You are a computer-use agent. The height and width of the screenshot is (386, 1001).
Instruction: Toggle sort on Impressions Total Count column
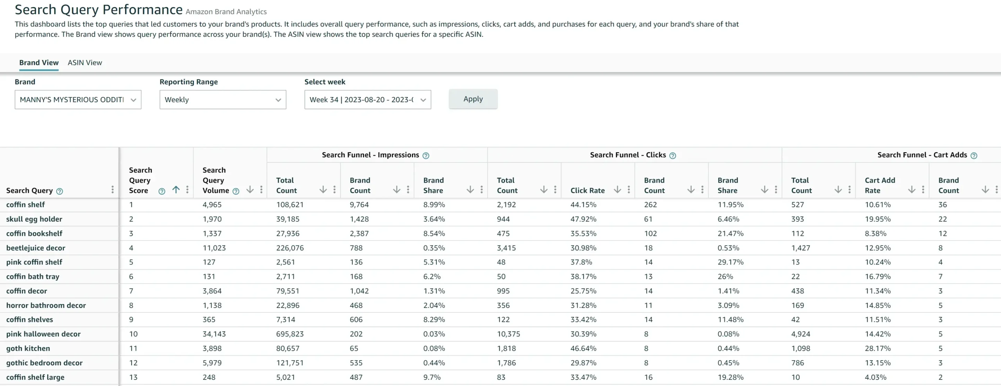[x=323, y=189]
